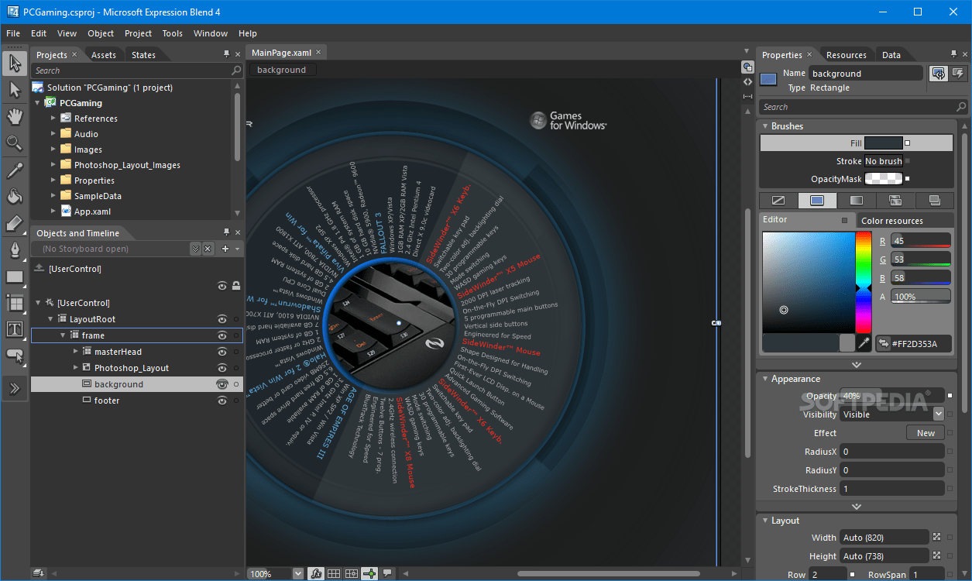Select the Paint Bucket tool
Viewport: 972px width, 581px height.
[14, 196]
